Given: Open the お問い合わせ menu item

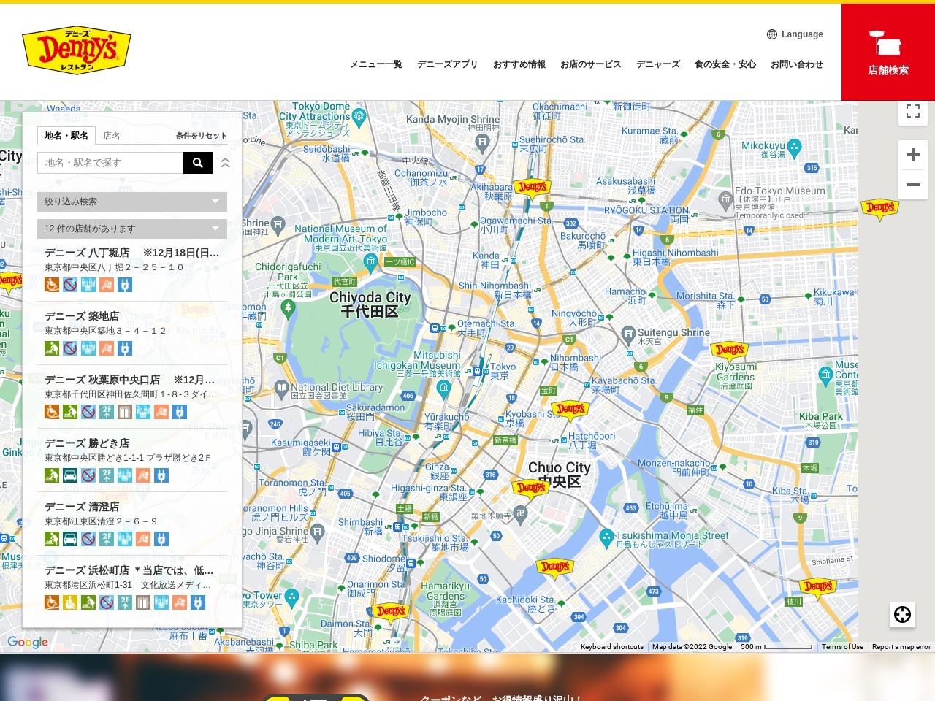Looking at the screenshot, I should click(x=797, y=64).
